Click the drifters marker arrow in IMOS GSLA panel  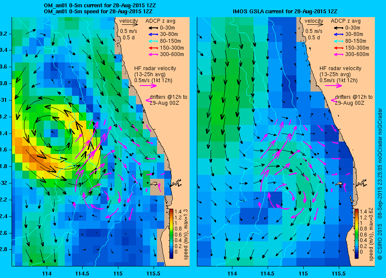point(334,100)
